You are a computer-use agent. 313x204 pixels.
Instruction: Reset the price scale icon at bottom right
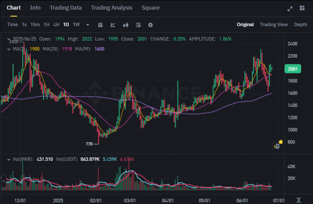pos(299,200)
